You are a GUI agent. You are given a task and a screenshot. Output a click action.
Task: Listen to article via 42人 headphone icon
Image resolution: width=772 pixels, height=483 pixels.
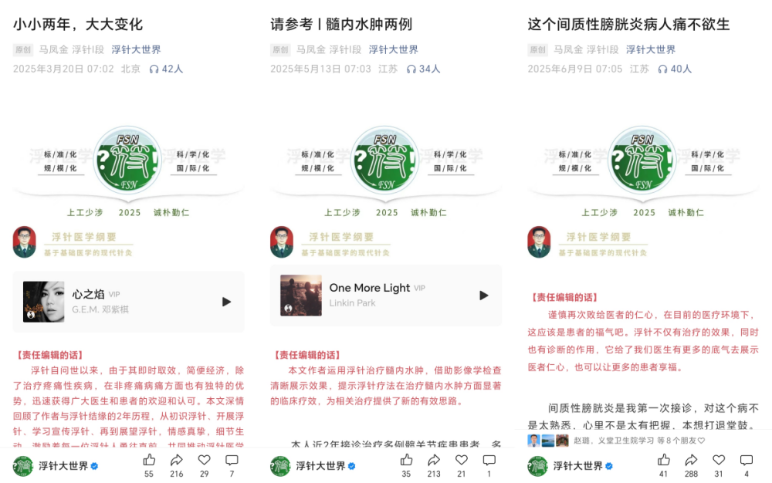coord(166,69)
